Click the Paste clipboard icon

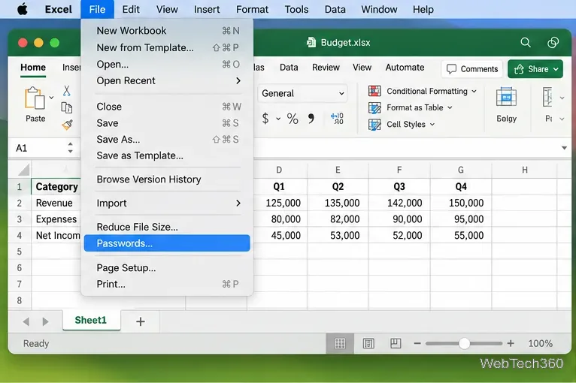[35, 98]
